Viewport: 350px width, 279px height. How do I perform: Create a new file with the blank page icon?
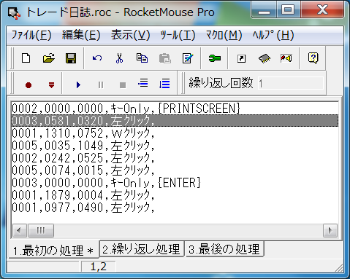pyautogui.click(x=26, y=58)
